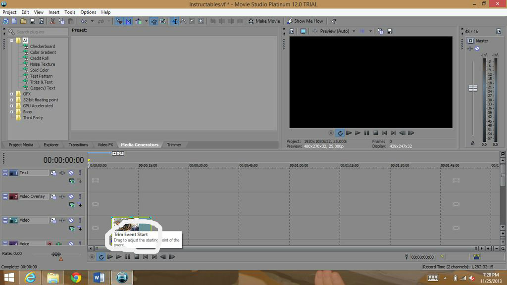Mute the Text track

[71, 173]
